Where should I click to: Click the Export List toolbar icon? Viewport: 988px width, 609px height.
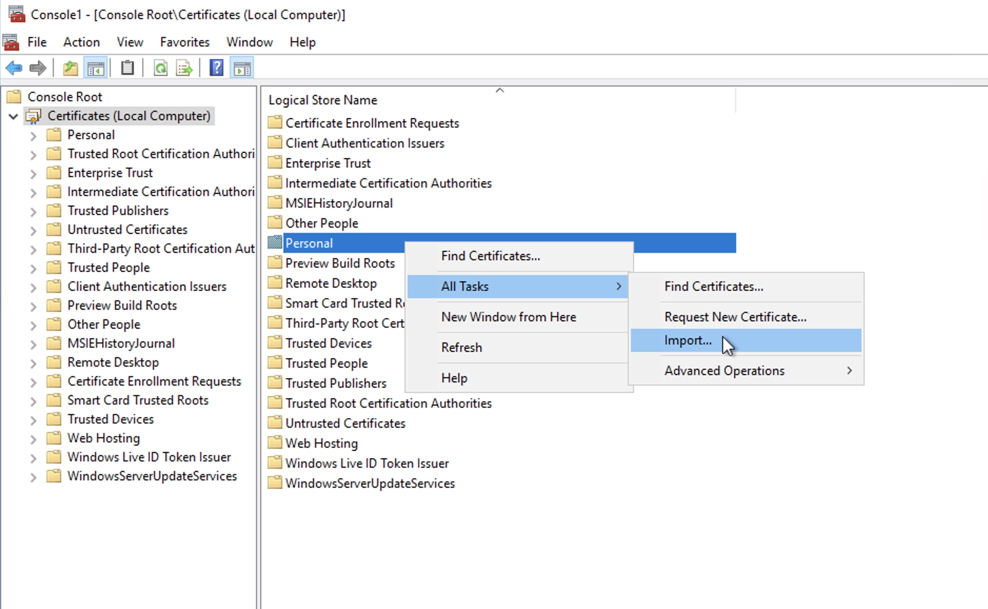pyautogui.click(x=184, y=68)
